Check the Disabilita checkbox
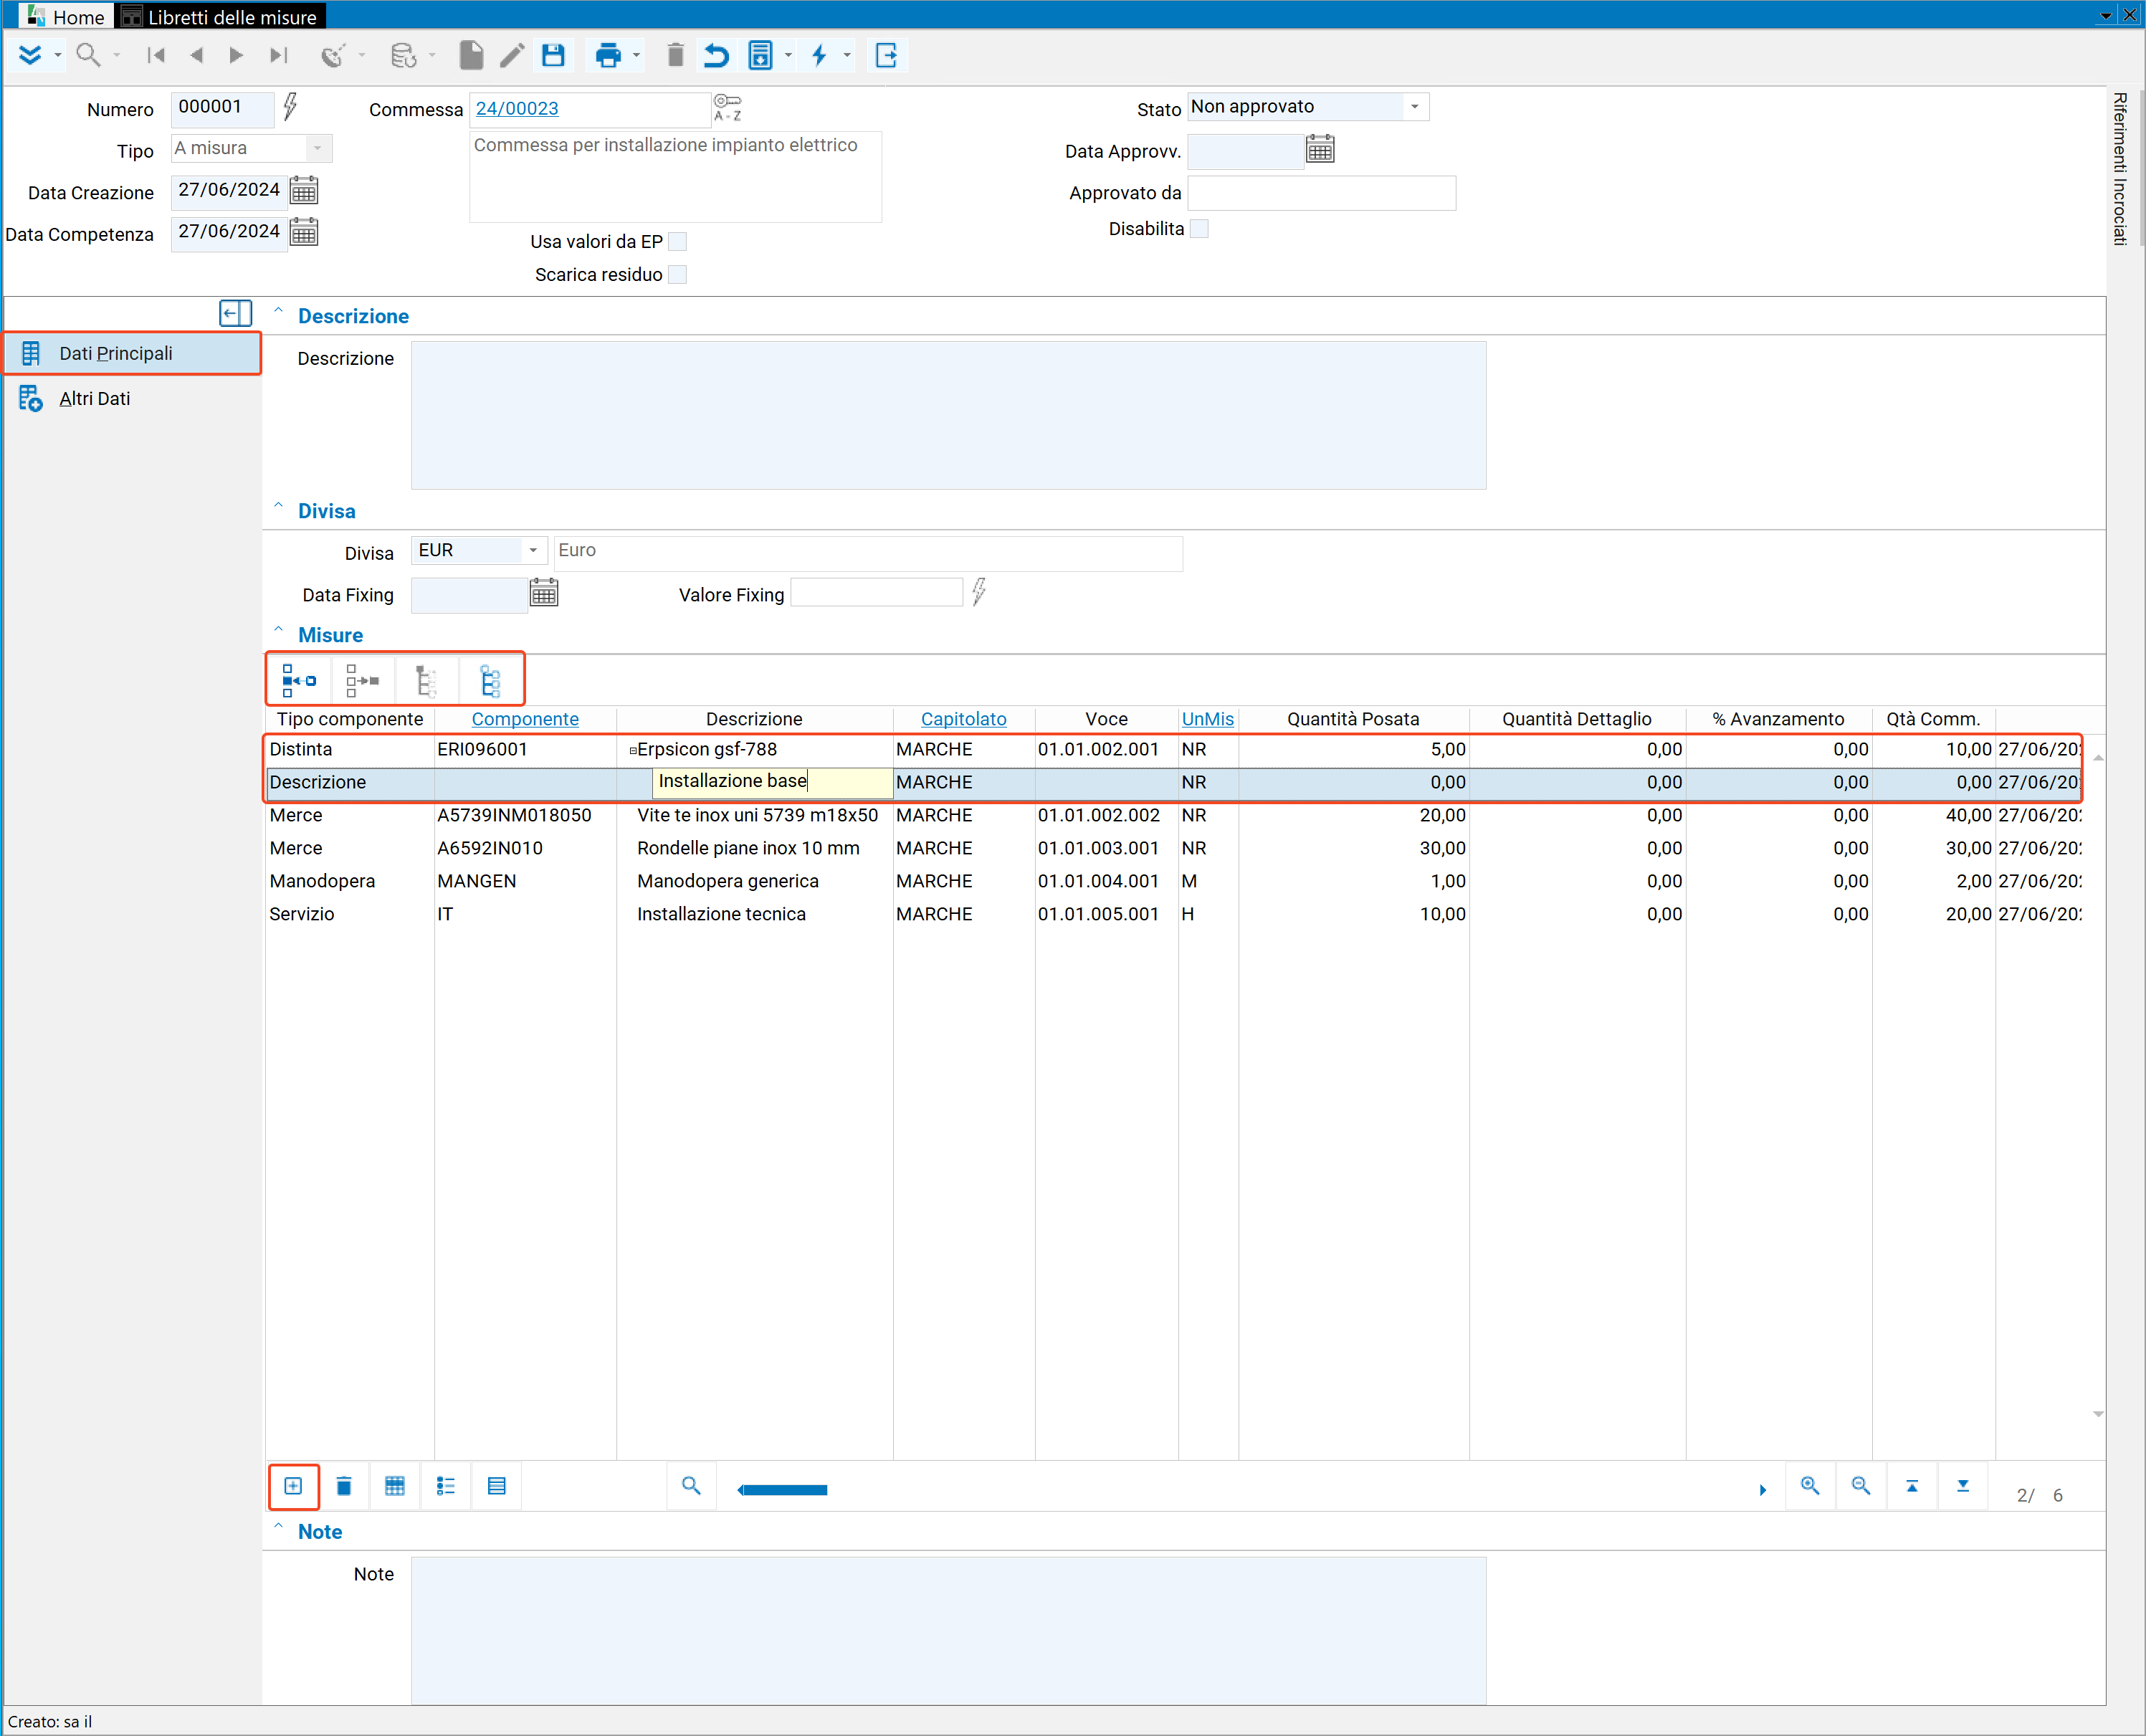 coord(1199,228)
